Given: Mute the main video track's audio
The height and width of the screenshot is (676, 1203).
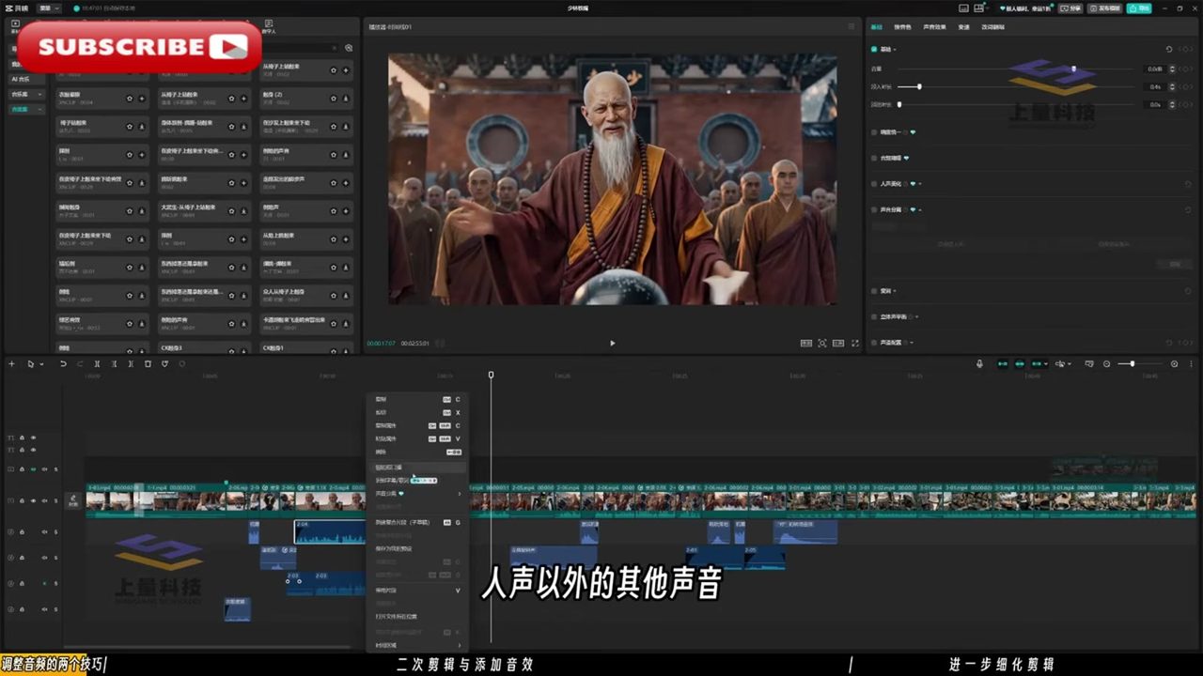Looking at the screenshot, I should tap(44, 500).
